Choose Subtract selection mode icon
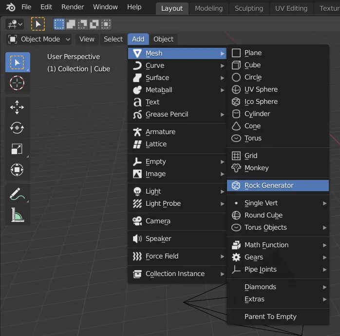340x336 pixels. click(82, 24)
